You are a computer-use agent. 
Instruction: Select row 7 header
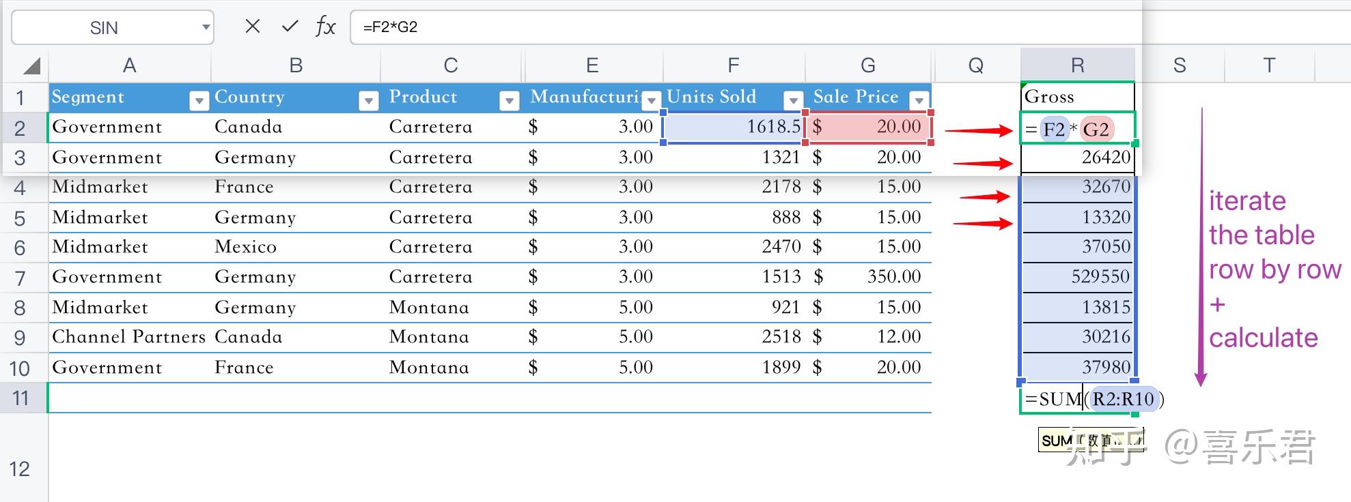(20, 278)
